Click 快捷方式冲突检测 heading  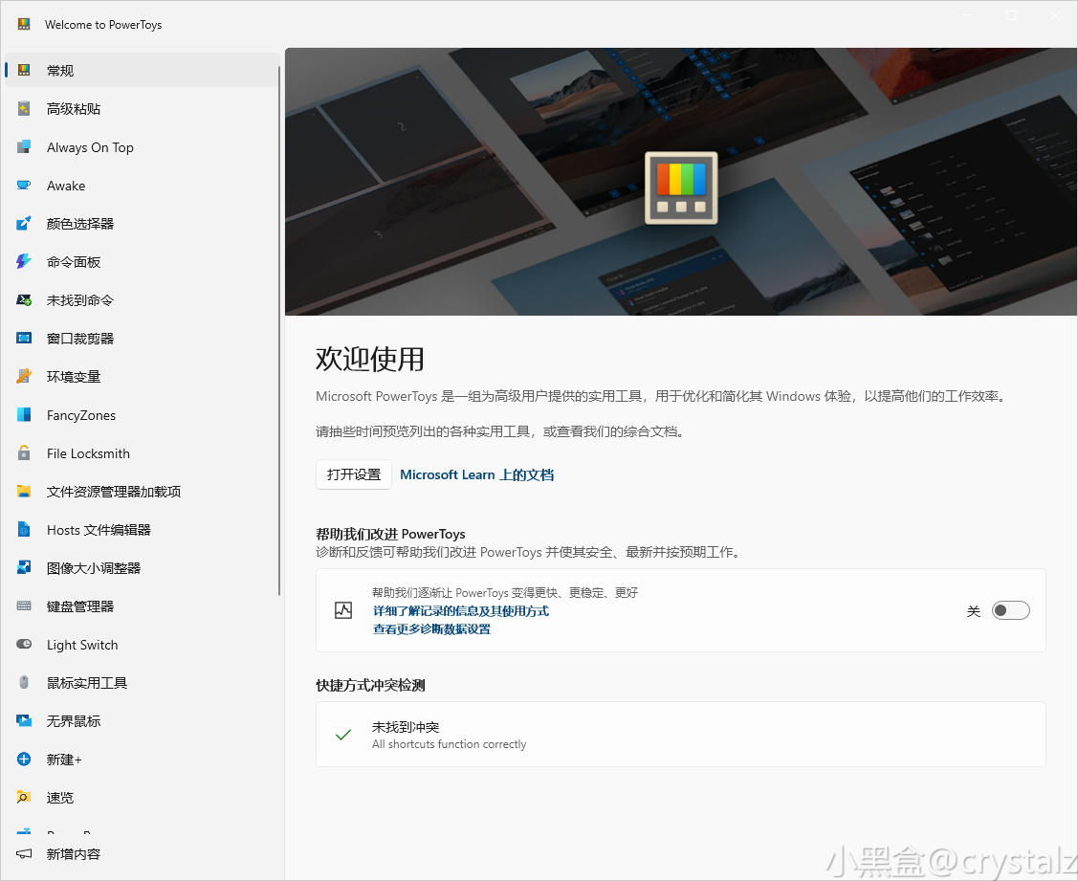click(x=370, y=685)
